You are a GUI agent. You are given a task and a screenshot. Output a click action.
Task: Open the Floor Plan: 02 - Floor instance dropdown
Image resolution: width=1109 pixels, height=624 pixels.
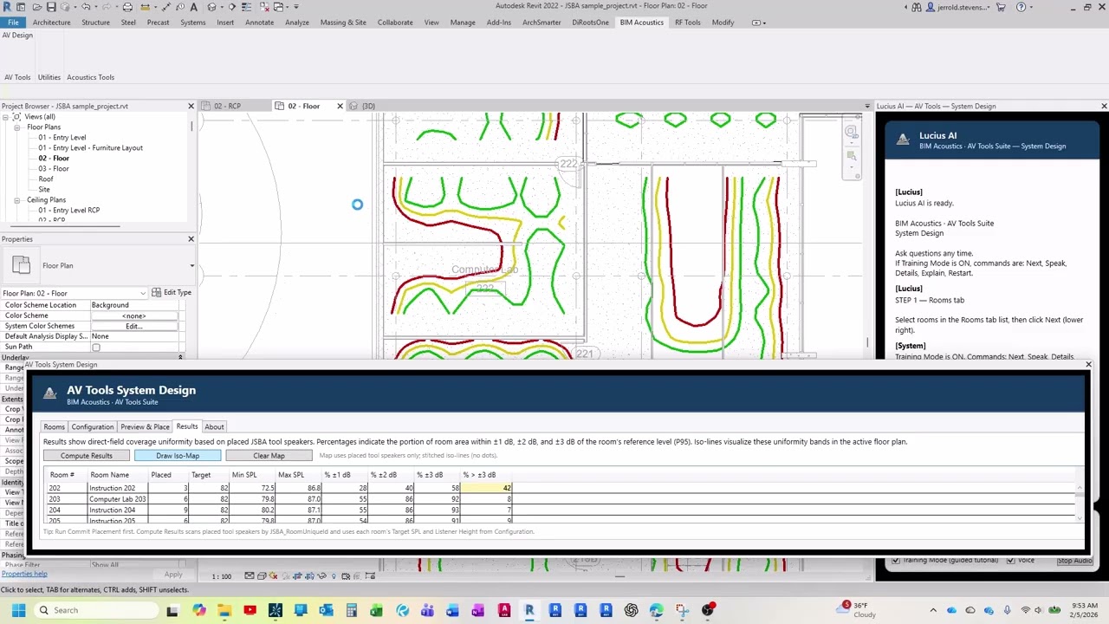pos(144,293)
